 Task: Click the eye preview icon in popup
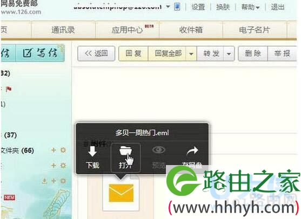[159, 150]
